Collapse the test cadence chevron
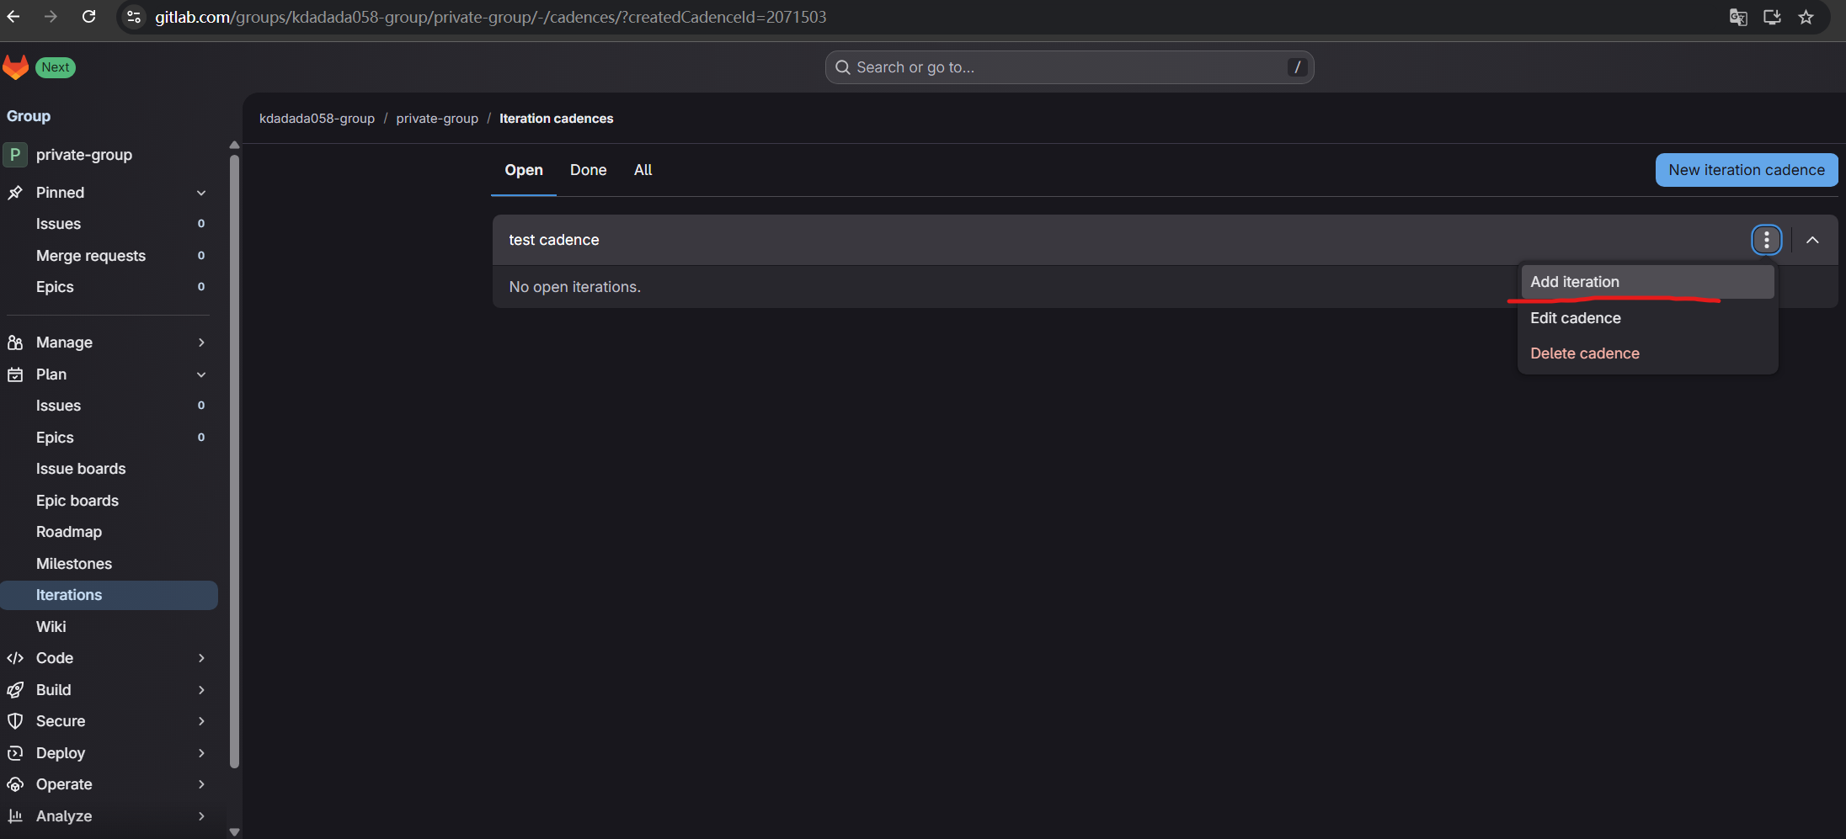Screen dimensions: 1846x839 pos(1812,240)
